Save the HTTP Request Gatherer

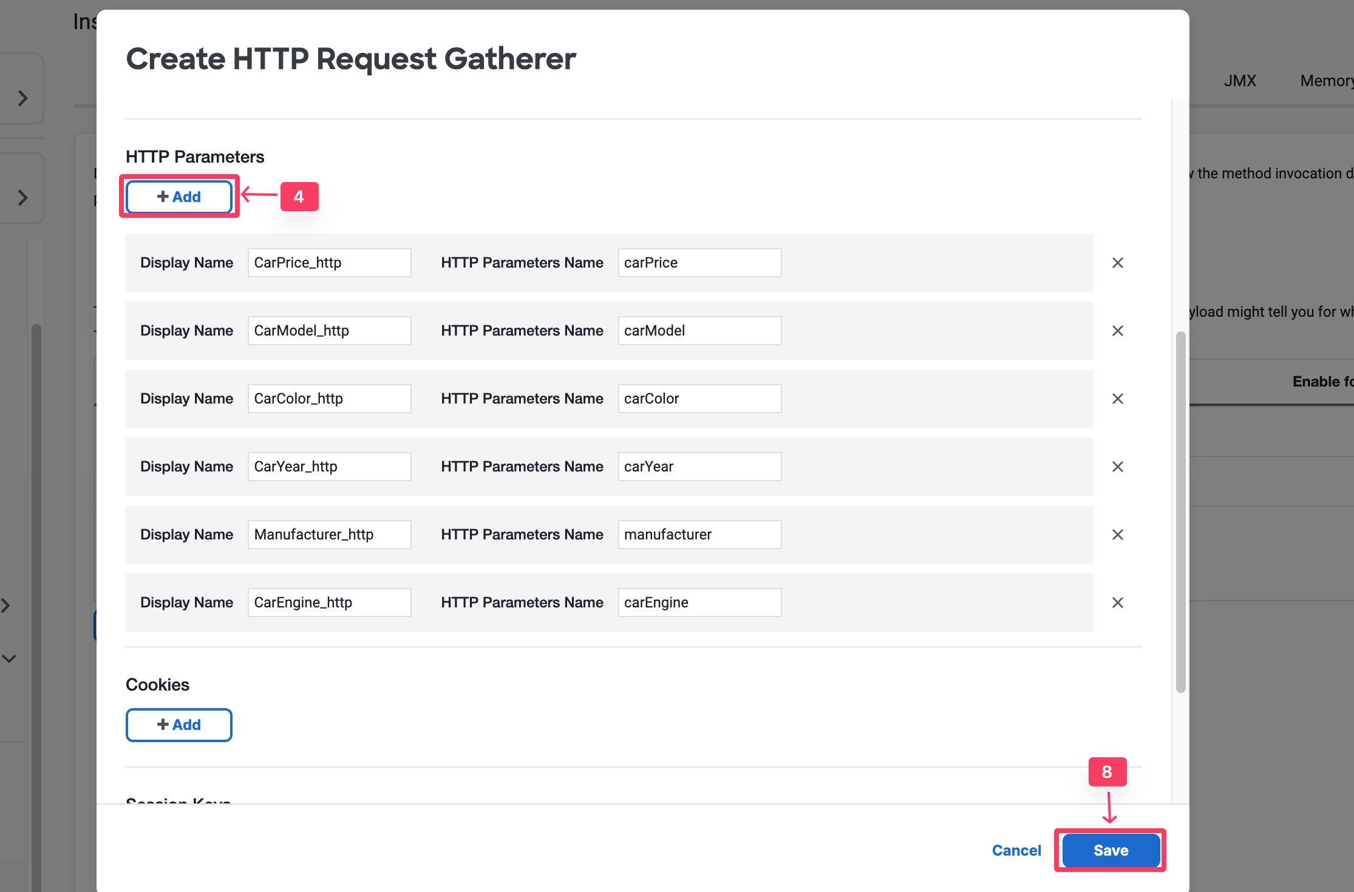tap(1111, 850)
